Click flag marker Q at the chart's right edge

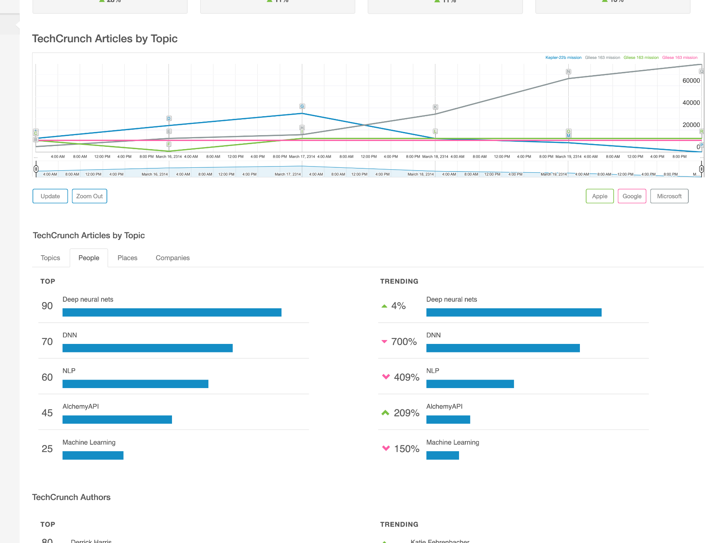click(x=701, y=71)
